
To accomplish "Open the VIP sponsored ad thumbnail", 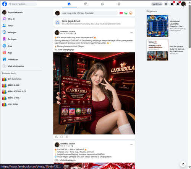I will [157, 26].
